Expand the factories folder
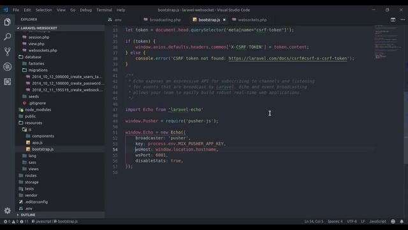This screenshot has height=230, width=408. pos(36,64)
